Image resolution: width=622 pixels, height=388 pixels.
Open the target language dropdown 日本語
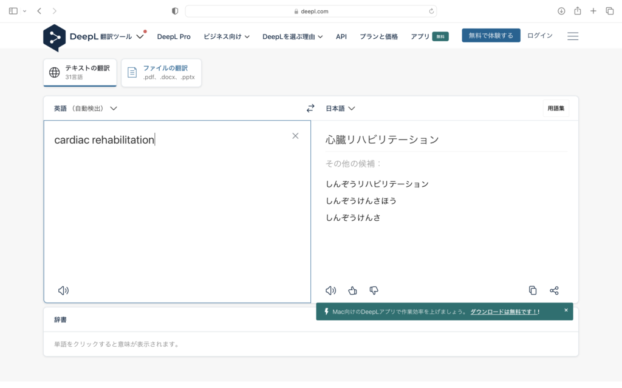340,108
